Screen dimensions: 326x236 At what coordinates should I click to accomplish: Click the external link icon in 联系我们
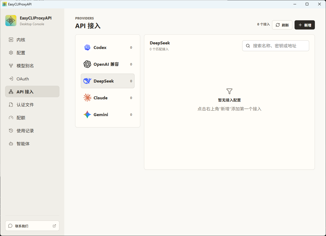coord(54,226)
